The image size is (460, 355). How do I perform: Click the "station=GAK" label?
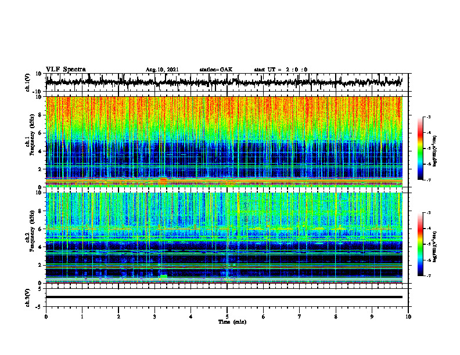216,70
